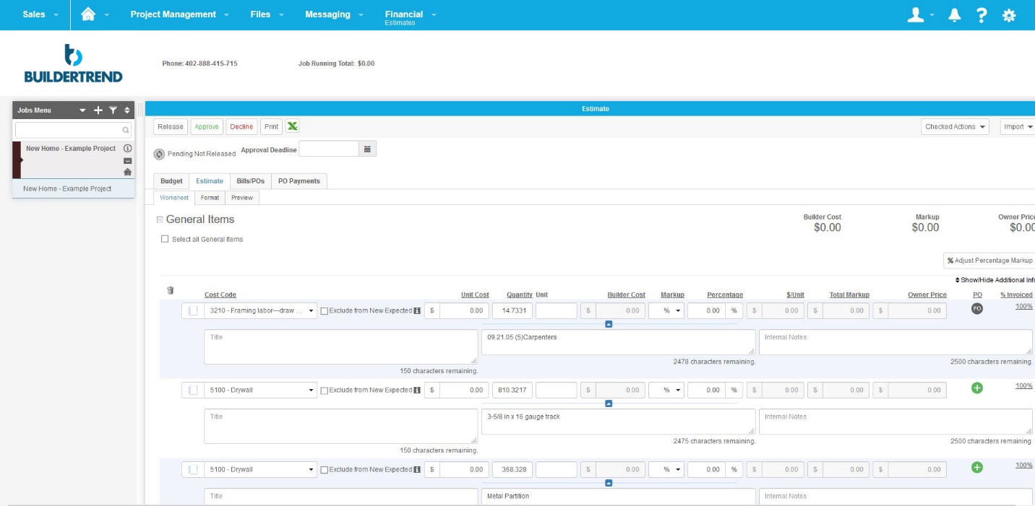1035x506 pixels.
Task: Click the job search magnifier icon
Action: [x=126, y=131]
